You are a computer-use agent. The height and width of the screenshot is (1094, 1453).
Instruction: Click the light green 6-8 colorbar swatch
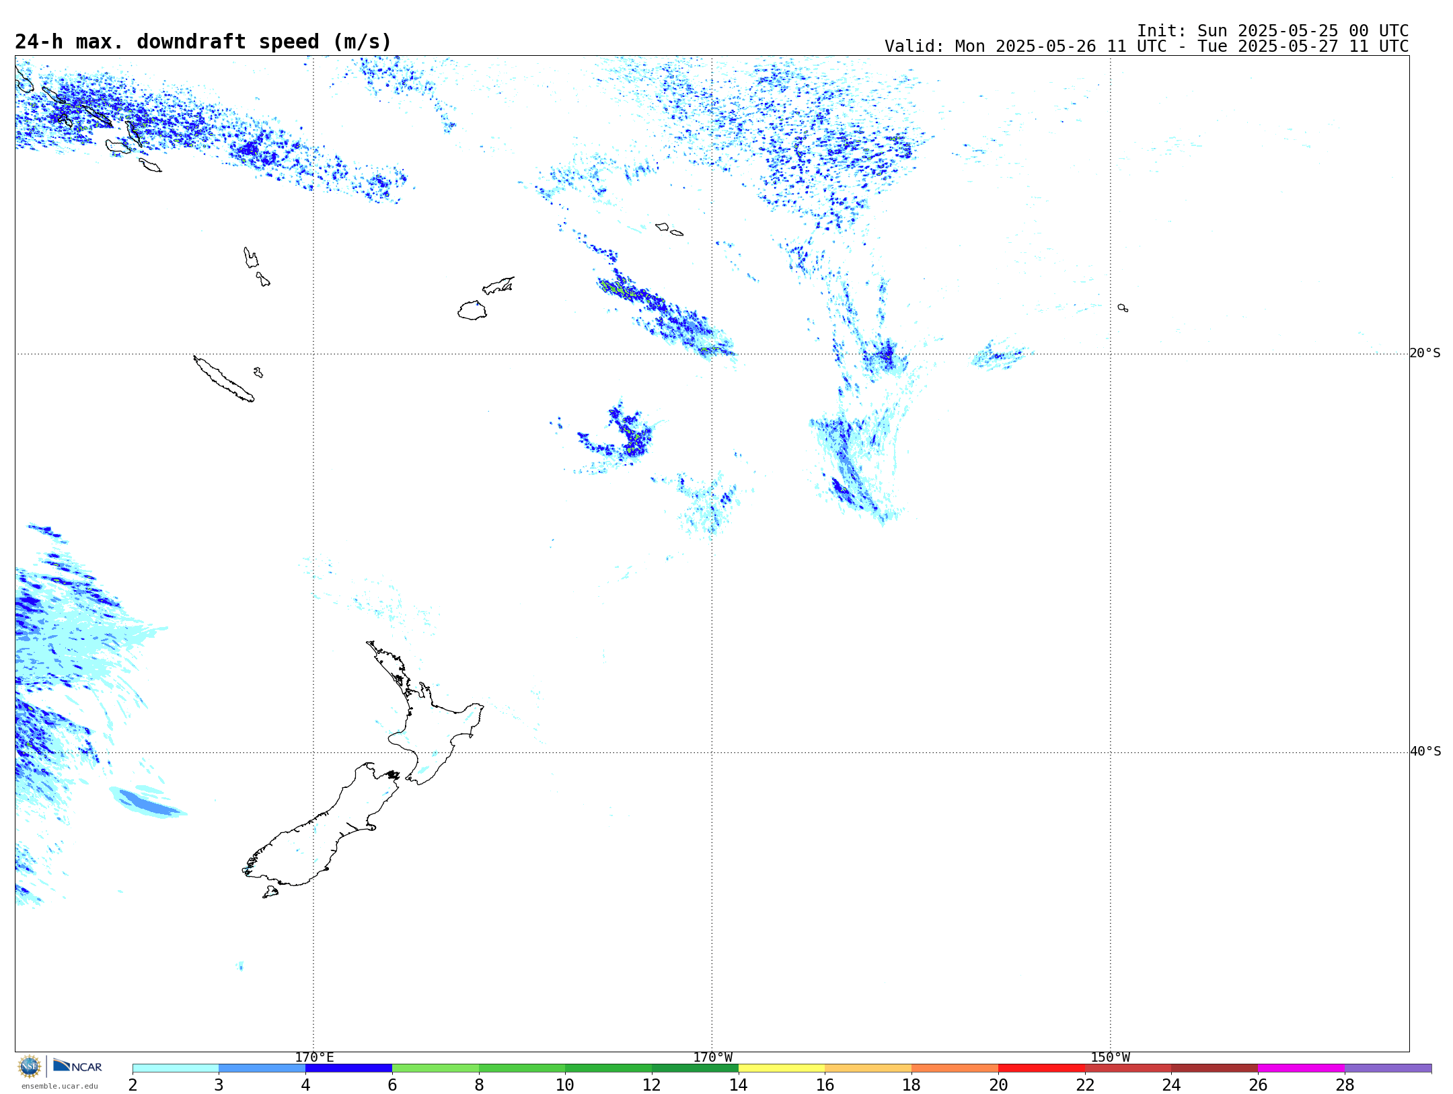(x=435, y=1068)
